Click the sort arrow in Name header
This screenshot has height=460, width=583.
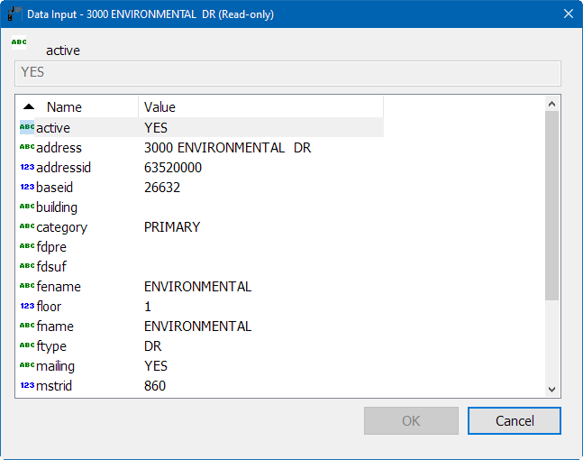coord(29,107)
